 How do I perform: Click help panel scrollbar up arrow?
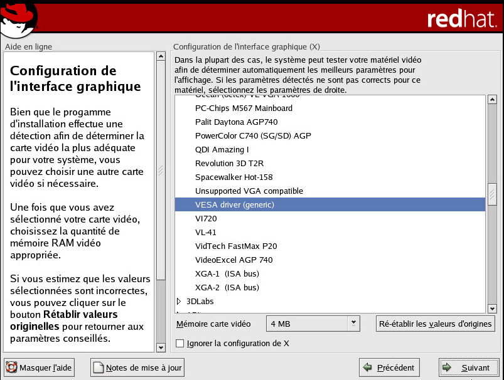pos(161,56)
